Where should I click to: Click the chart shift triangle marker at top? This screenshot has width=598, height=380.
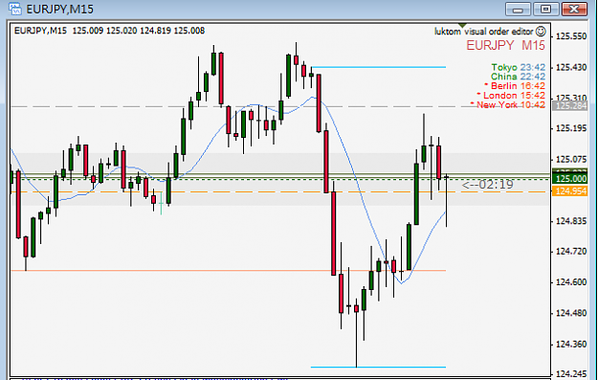462,26
